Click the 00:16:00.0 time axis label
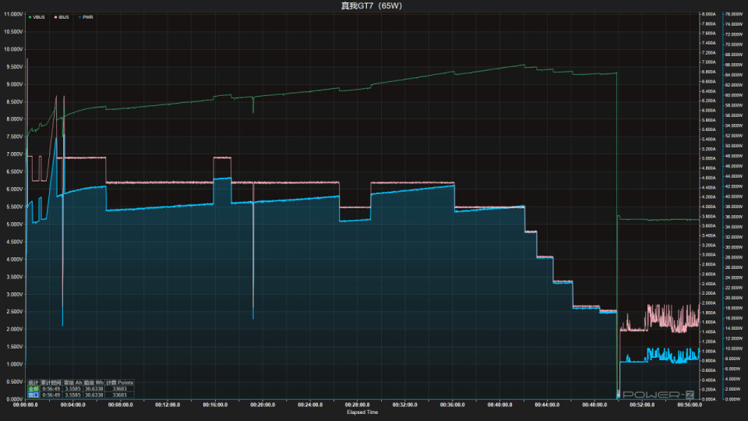 click(x=215, y=405)
